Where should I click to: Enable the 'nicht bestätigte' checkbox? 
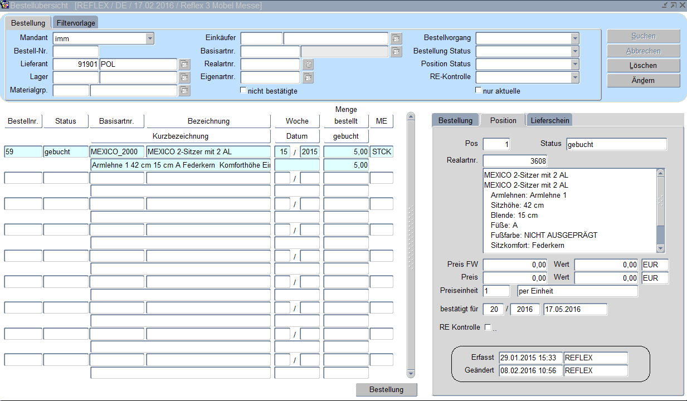243,90
